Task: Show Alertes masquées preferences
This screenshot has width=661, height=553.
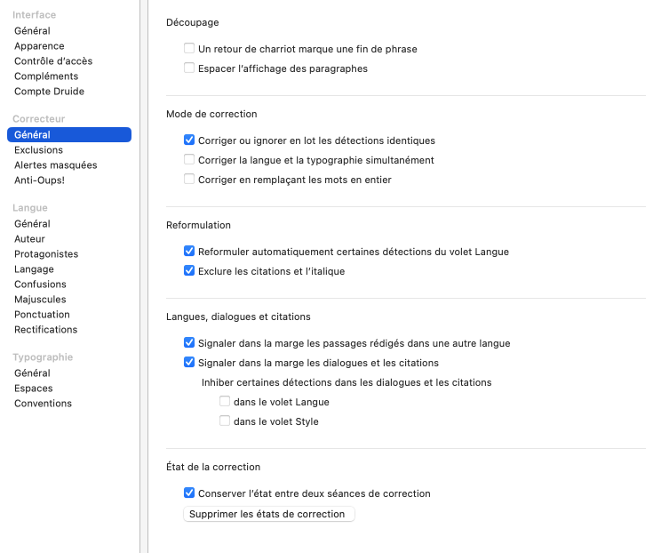Action: click(x=55, y=165)
